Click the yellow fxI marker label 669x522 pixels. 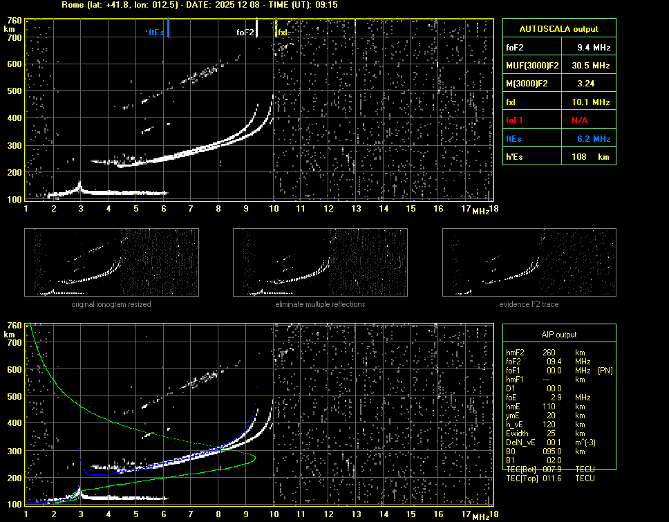point(283,32)
